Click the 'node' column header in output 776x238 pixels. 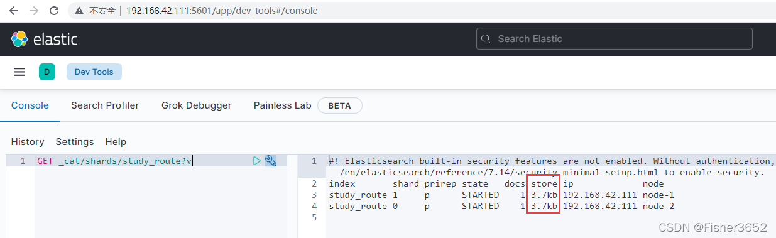coord(653,184)
